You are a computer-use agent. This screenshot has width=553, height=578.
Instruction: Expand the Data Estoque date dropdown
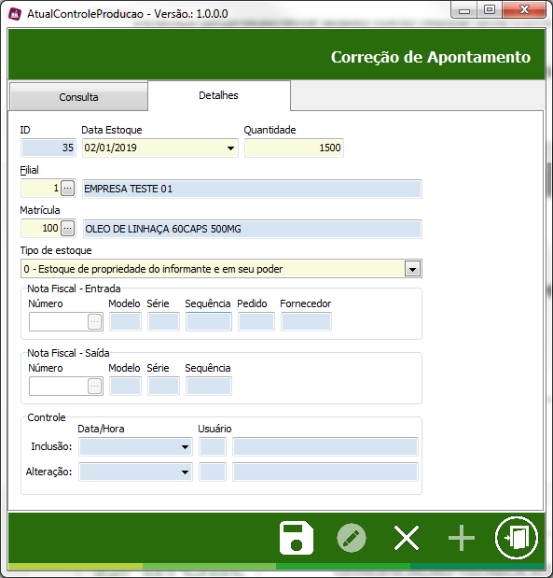(230, 148)
